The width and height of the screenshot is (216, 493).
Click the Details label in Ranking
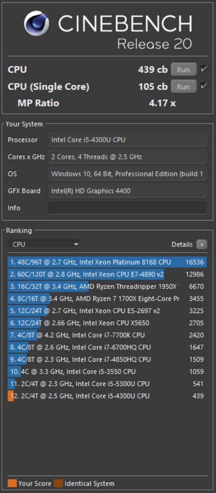click(182, 244)
